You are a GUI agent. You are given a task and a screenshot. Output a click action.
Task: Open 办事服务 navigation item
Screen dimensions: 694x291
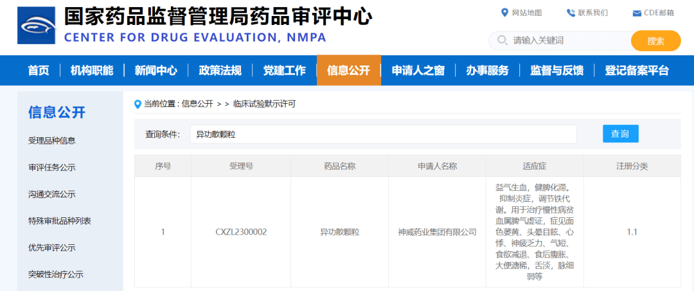[x=487, y=71]
